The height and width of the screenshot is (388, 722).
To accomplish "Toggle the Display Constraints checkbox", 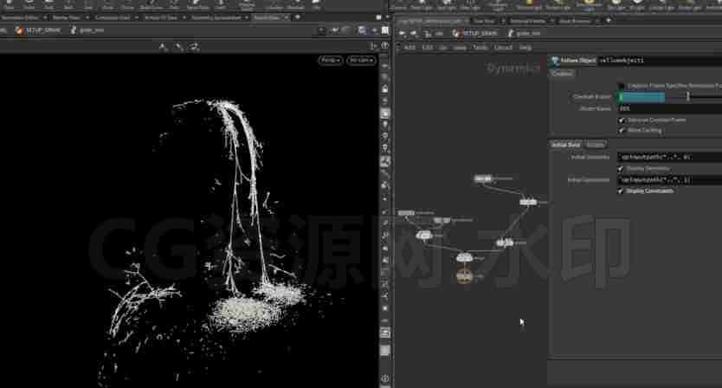I will tap(621, 191).
